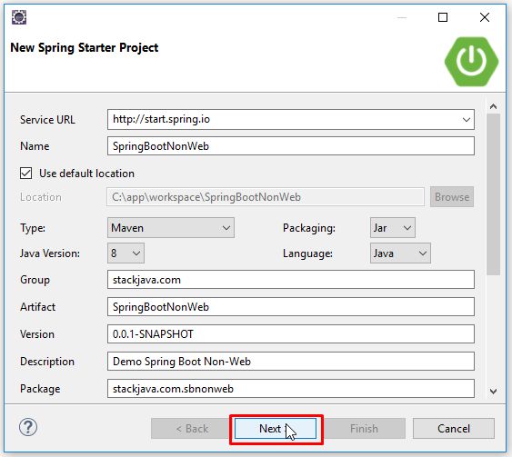
Task: Close the New Spring Starter Project dialog
Action: pyautogui.click(x=485, y=17)
